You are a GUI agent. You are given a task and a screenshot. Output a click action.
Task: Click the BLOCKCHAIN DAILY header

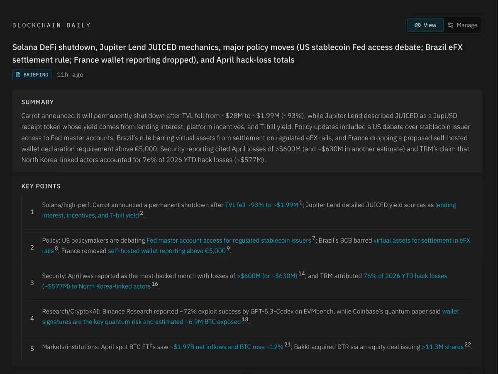click(x=51, y=25)
